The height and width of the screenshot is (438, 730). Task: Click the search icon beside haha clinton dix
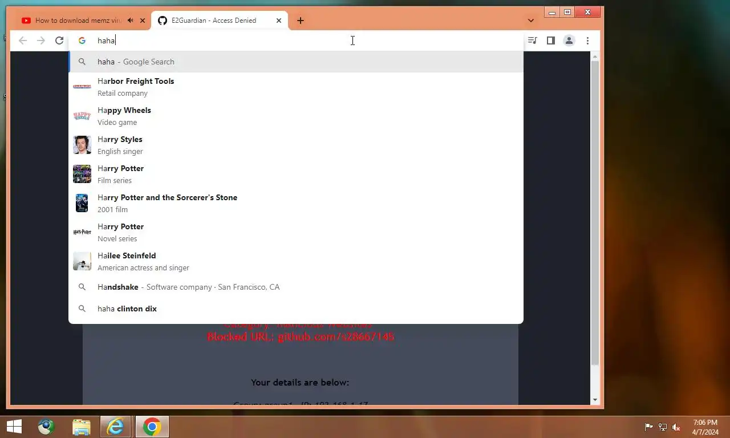[x=82, y=309]
